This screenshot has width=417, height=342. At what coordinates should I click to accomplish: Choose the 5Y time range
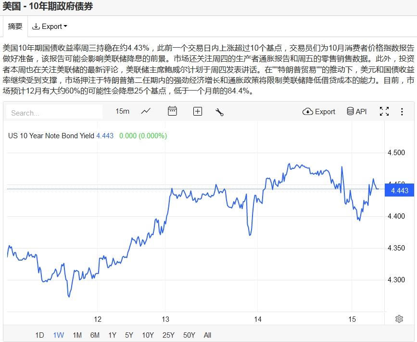click(129, 335)
